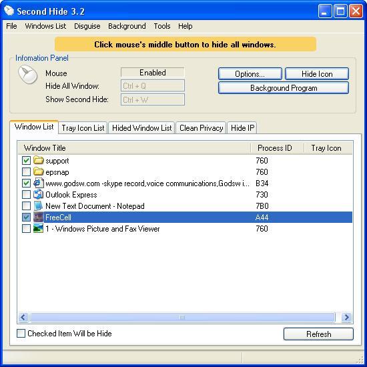Click the Windows Picture and Fax Viewer icon
367x367 pixels.
tap(39, 228)
